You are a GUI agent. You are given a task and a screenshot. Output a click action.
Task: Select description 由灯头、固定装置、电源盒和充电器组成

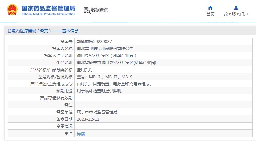114,84
